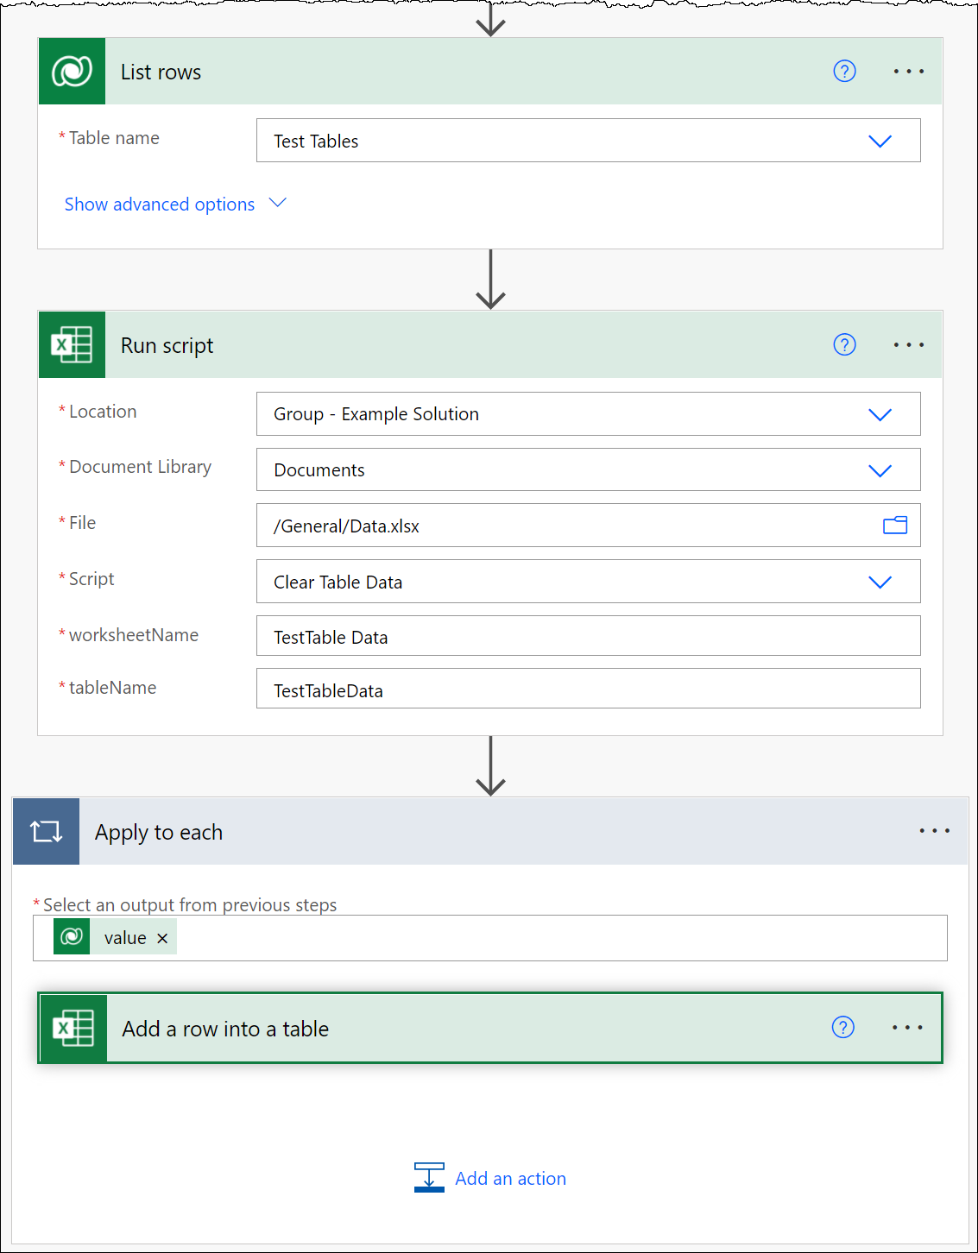The height and width of the screenshot is (1253, 978).
Task: Click the worksheetName input field
Action: tap(587, 637)
